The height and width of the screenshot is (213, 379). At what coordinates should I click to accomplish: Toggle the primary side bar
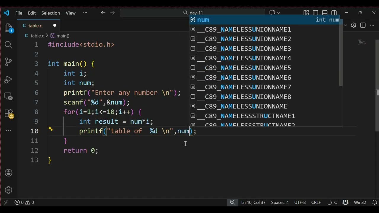click(316, 13)
